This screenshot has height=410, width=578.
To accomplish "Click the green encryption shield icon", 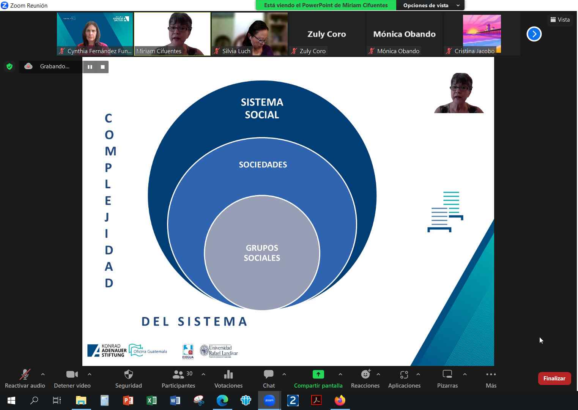I will click(9, 67).
